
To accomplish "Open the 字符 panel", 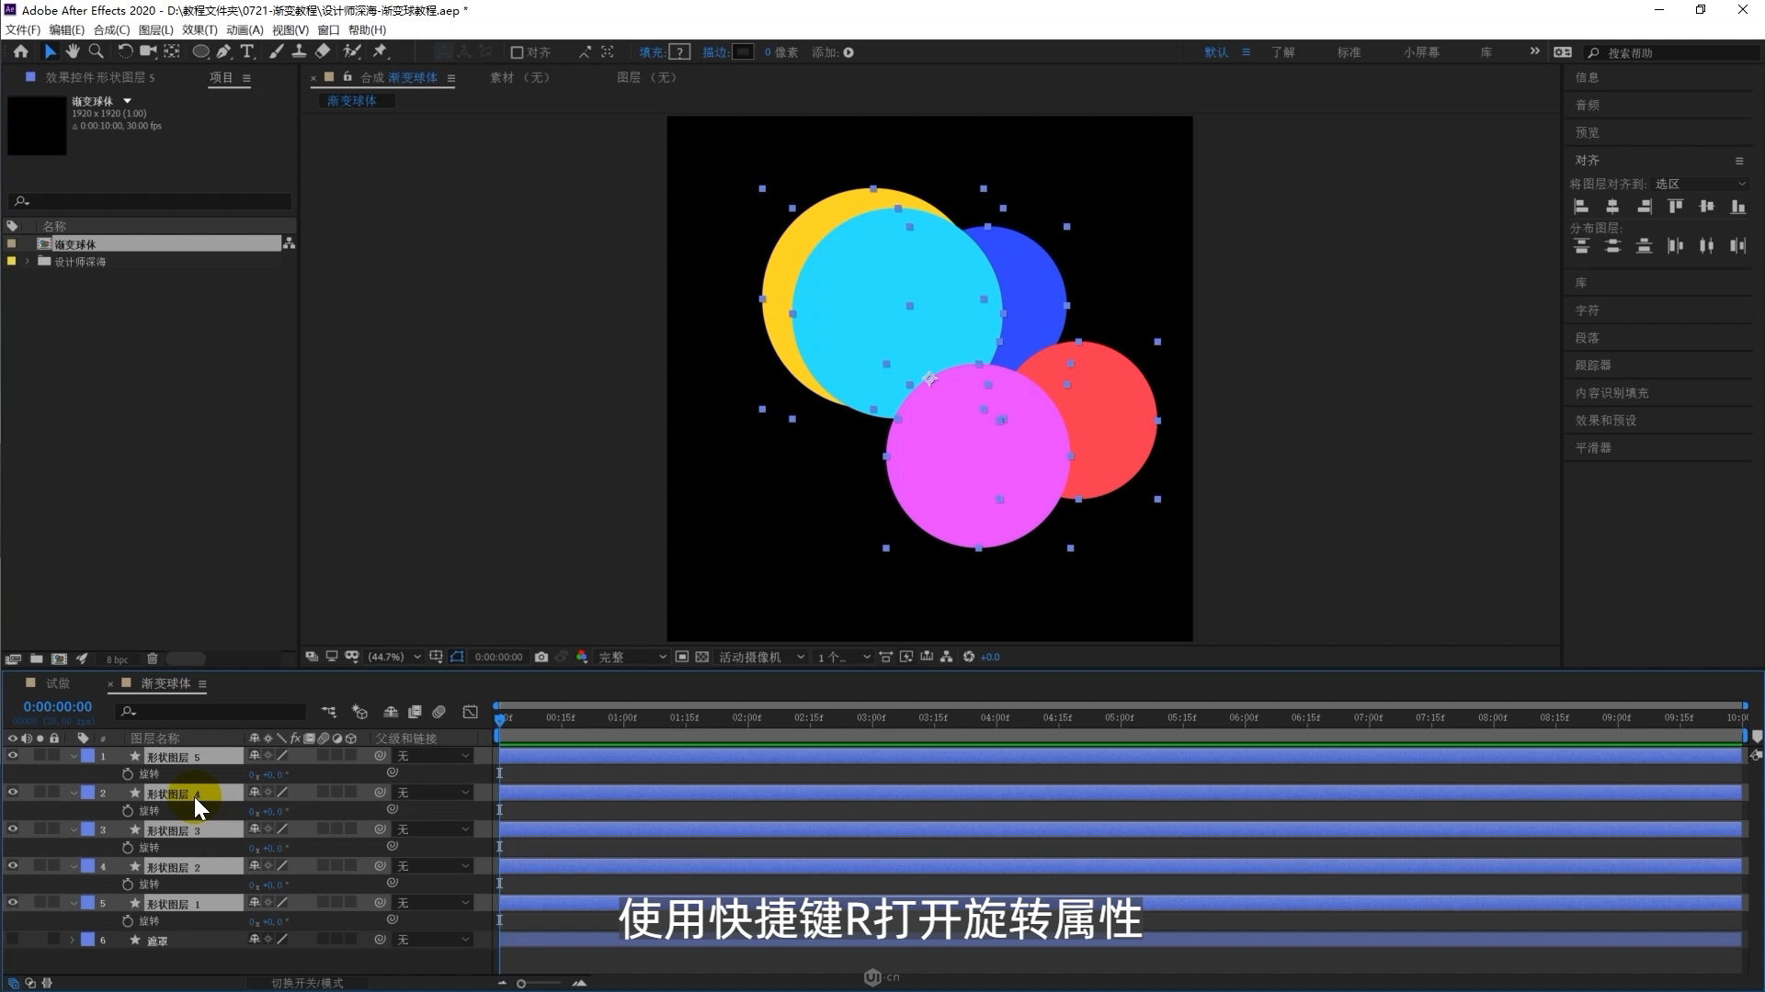I will pos(1588,310).
